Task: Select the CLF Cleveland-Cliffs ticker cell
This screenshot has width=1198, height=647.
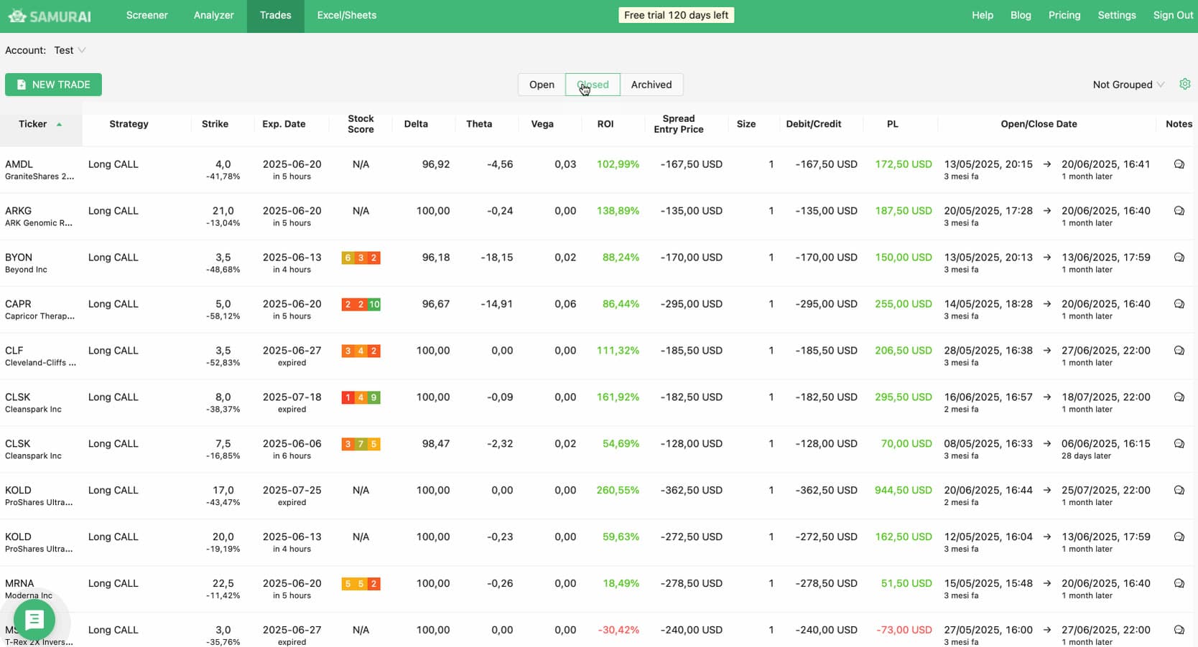Action: click(x=41, y=356)
